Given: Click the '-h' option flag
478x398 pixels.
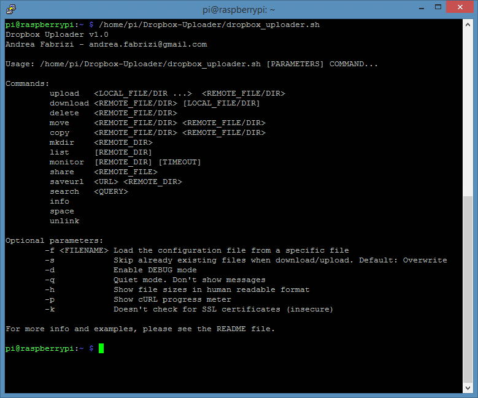Looking at the screenshot, I should click(x=50, y=290).
